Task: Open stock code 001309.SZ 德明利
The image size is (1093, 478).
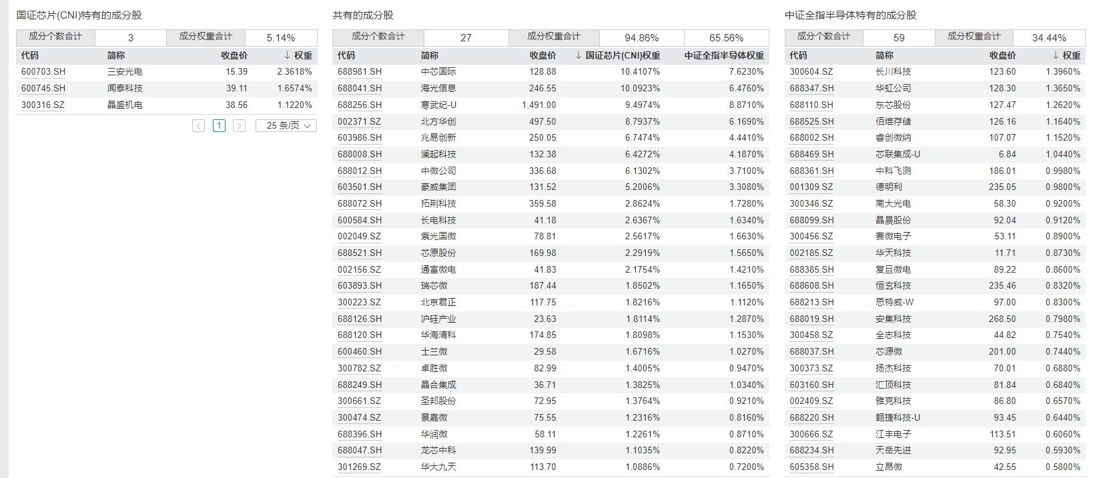Action: pos(811,187)
